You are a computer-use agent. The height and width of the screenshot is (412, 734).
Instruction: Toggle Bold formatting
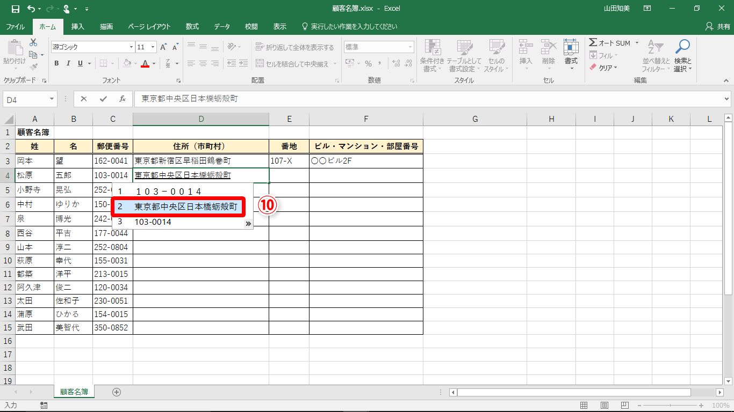click(56, 63)
